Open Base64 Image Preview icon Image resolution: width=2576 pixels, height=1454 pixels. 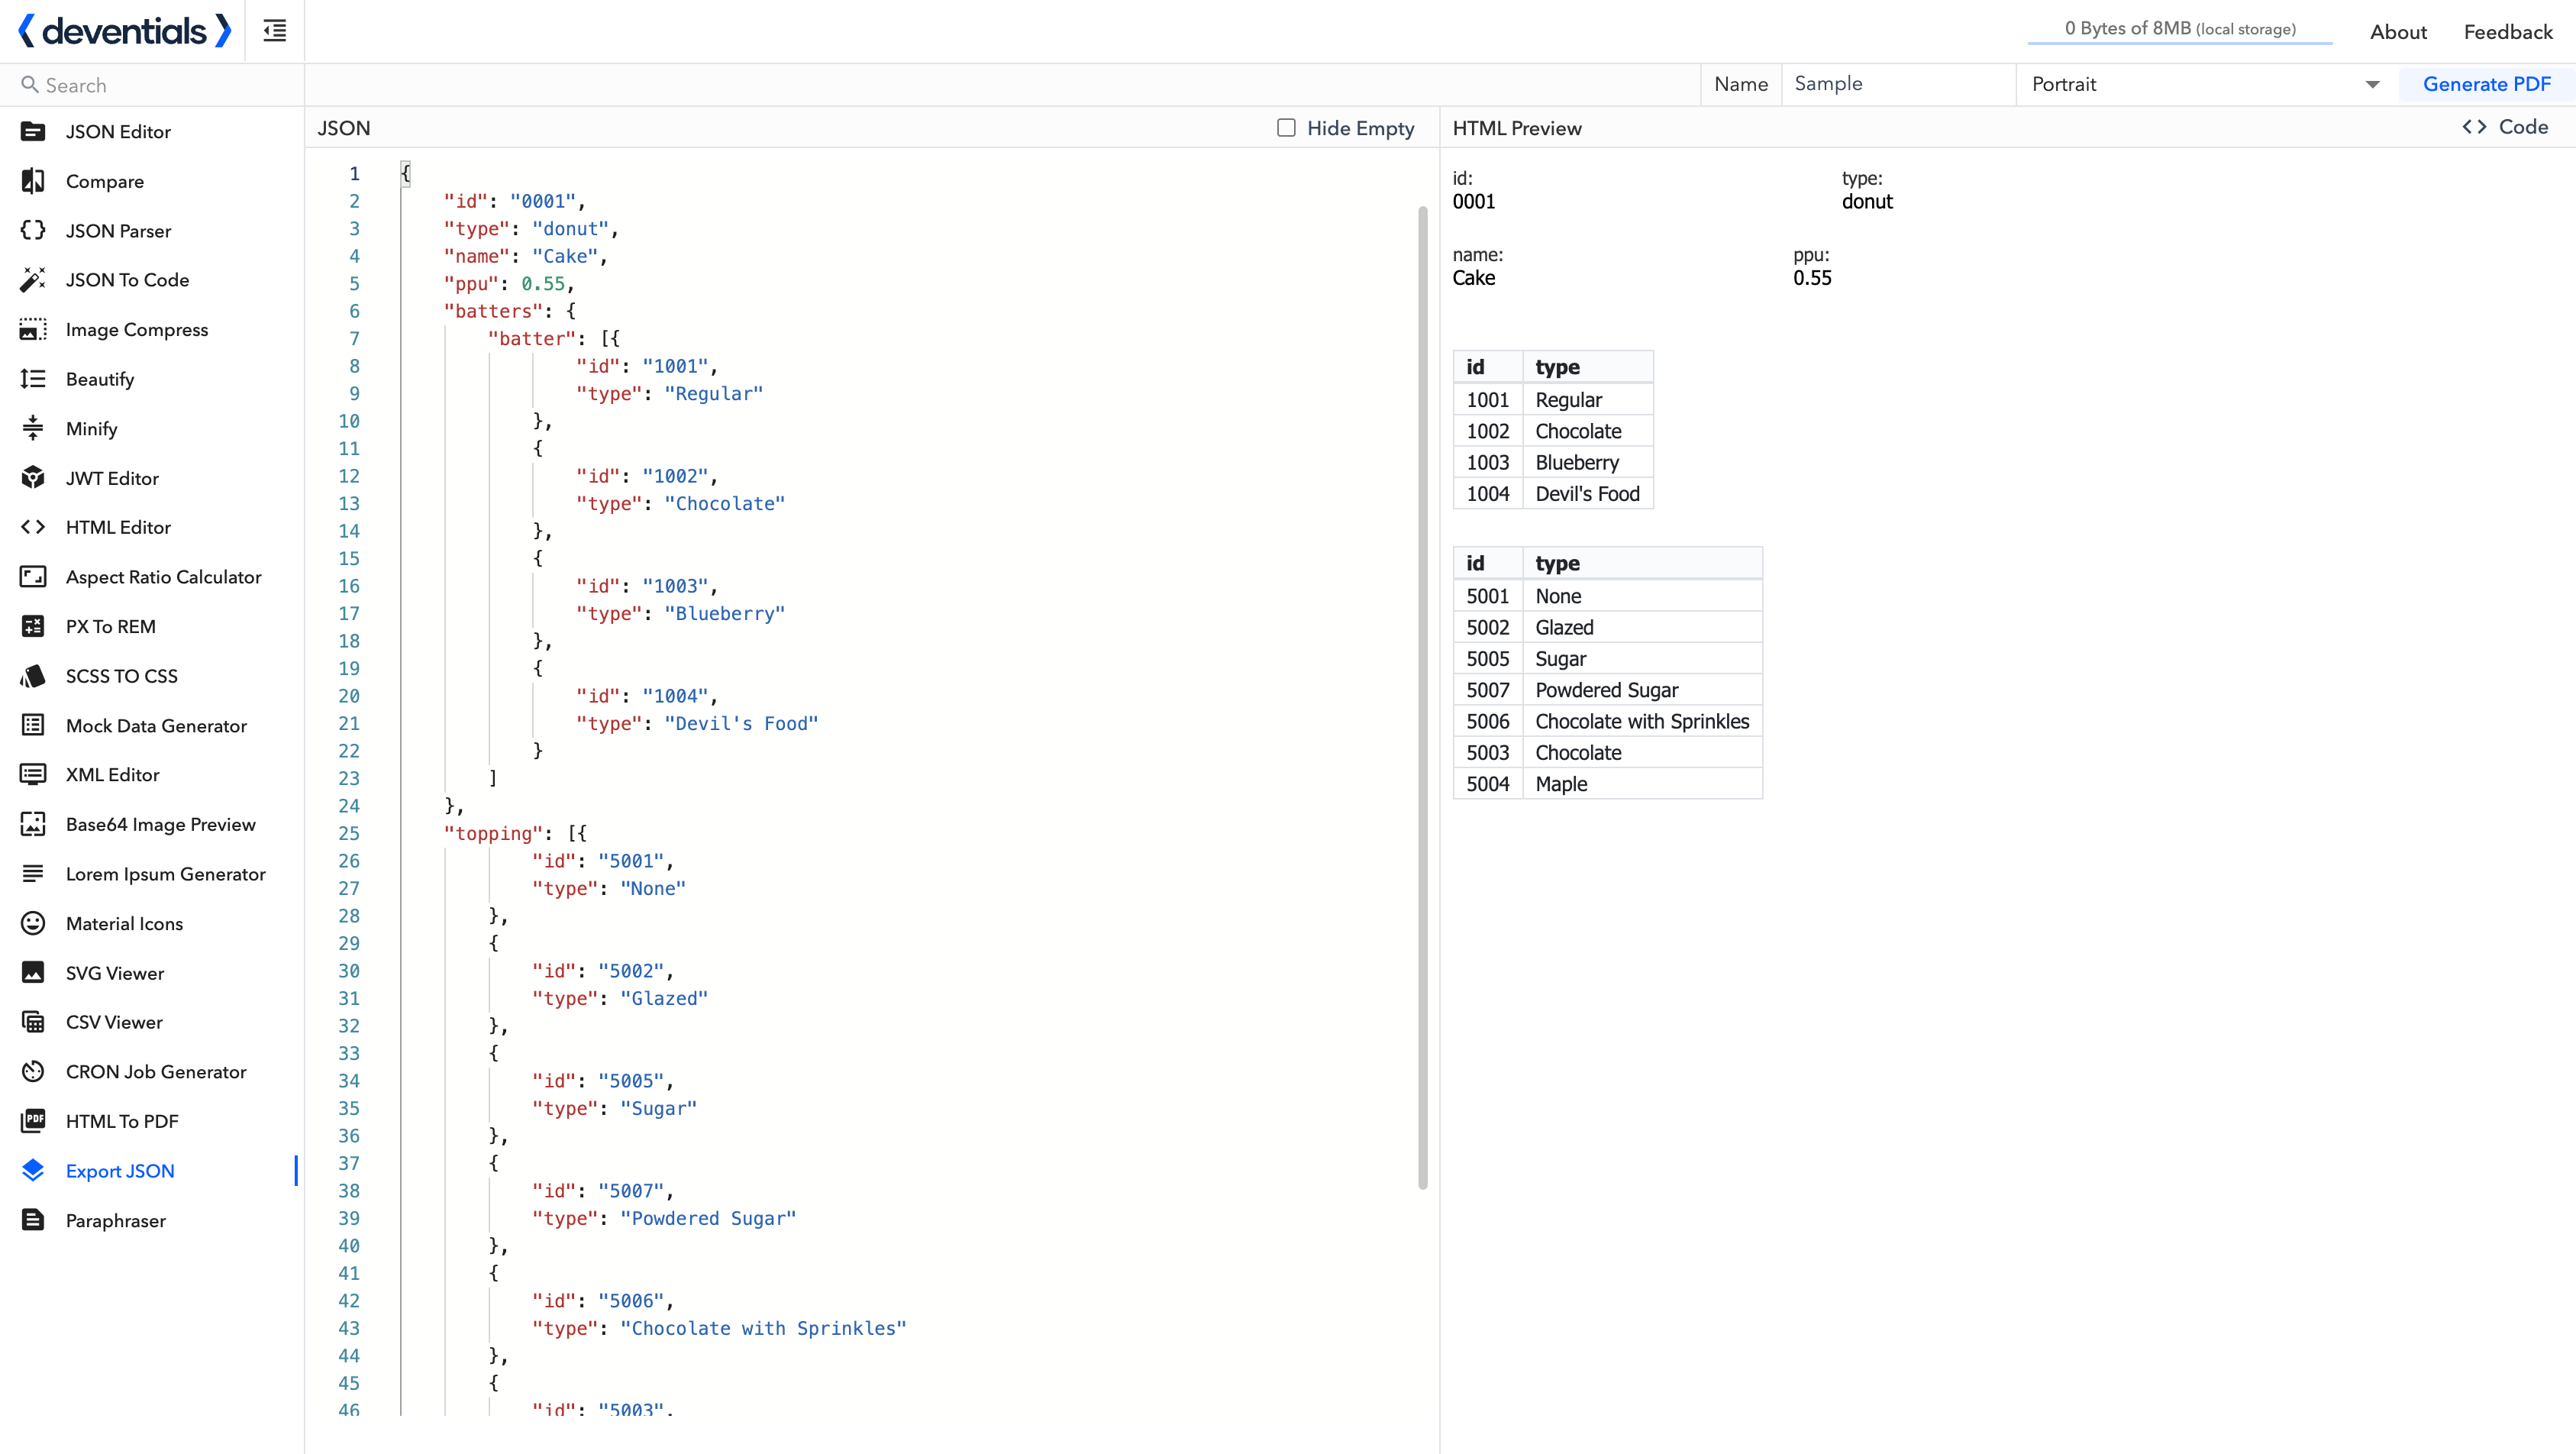coord(33,824)
